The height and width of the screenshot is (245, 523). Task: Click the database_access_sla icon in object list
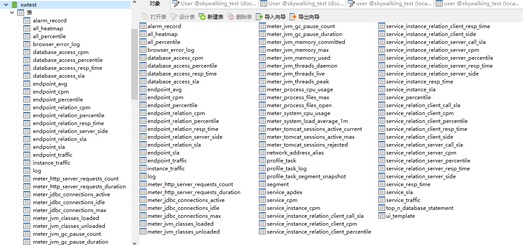pos(143,81)
